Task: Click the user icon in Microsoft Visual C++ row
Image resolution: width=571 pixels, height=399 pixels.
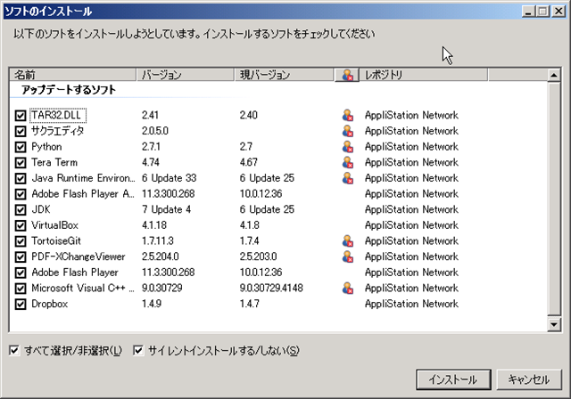Action: click(347, 288)
